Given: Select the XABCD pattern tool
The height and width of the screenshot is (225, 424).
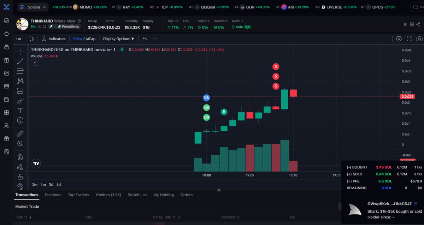Looking at the screenshot, I should click(20, 81).
